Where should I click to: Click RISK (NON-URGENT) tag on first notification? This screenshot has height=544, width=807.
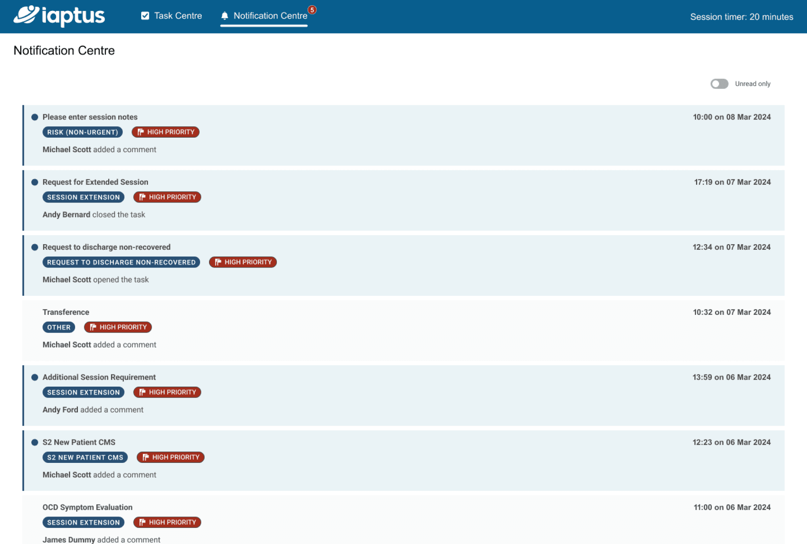(x=83, y=132)
